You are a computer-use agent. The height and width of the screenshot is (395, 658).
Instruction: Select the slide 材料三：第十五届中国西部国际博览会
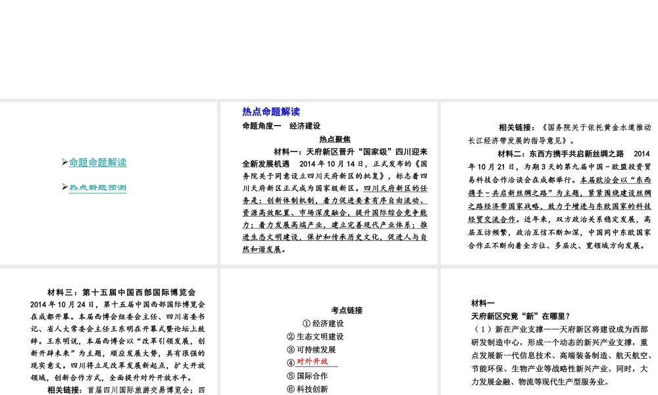[x=109, y=332]
